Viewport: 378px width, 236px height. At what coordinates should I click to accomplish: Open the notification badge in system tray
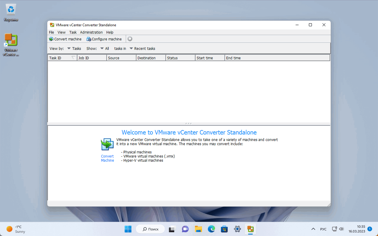tap(370, 229)
